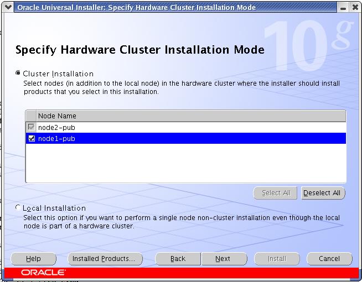Click the Node Name column header
The width and height of the screenshot is (362, 282).
point(191,116)
